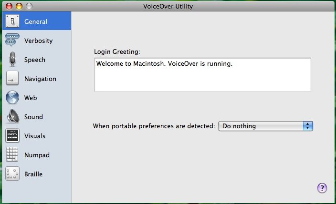Image resolution: width=336 pixels, height=204 pixels.
Task: Open the Braille category label
Action: pyautogui.click(x=33, y=174)
